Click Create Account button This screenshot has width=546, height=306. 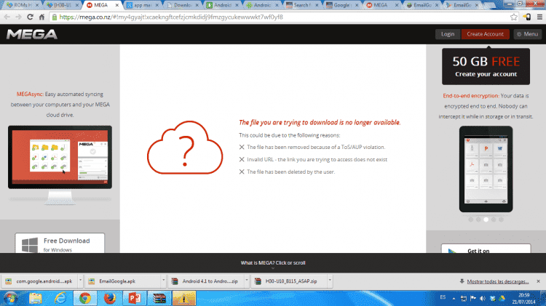485,34
